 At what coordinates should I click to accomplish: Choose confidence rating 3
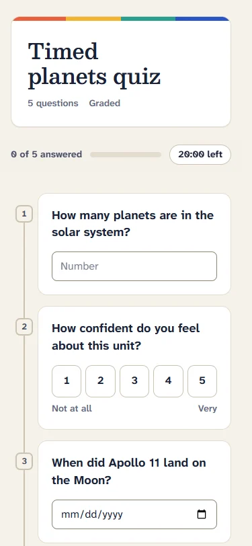pos(134,381)
